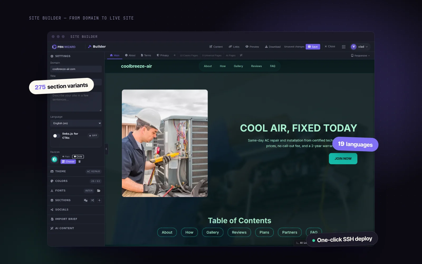Open fonts folder icon
422x264 pixels.
pos(99,191)
